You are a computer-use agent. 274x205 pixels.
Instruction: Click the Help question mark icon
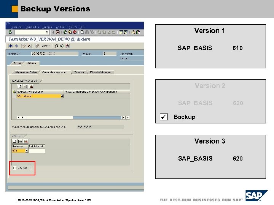(133, 32)
